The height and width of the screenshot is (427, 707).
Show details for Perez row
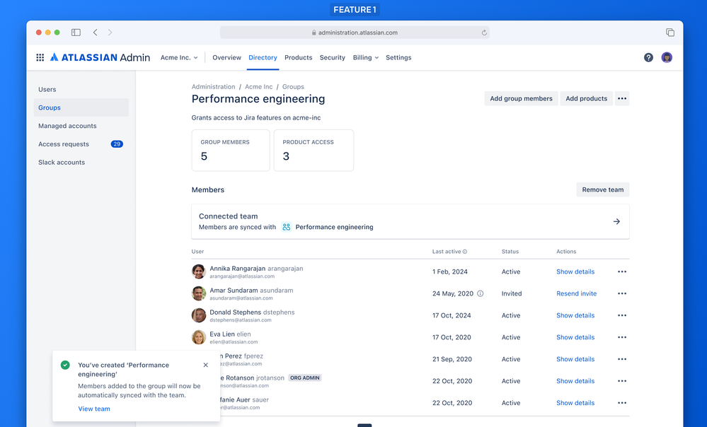575,359
